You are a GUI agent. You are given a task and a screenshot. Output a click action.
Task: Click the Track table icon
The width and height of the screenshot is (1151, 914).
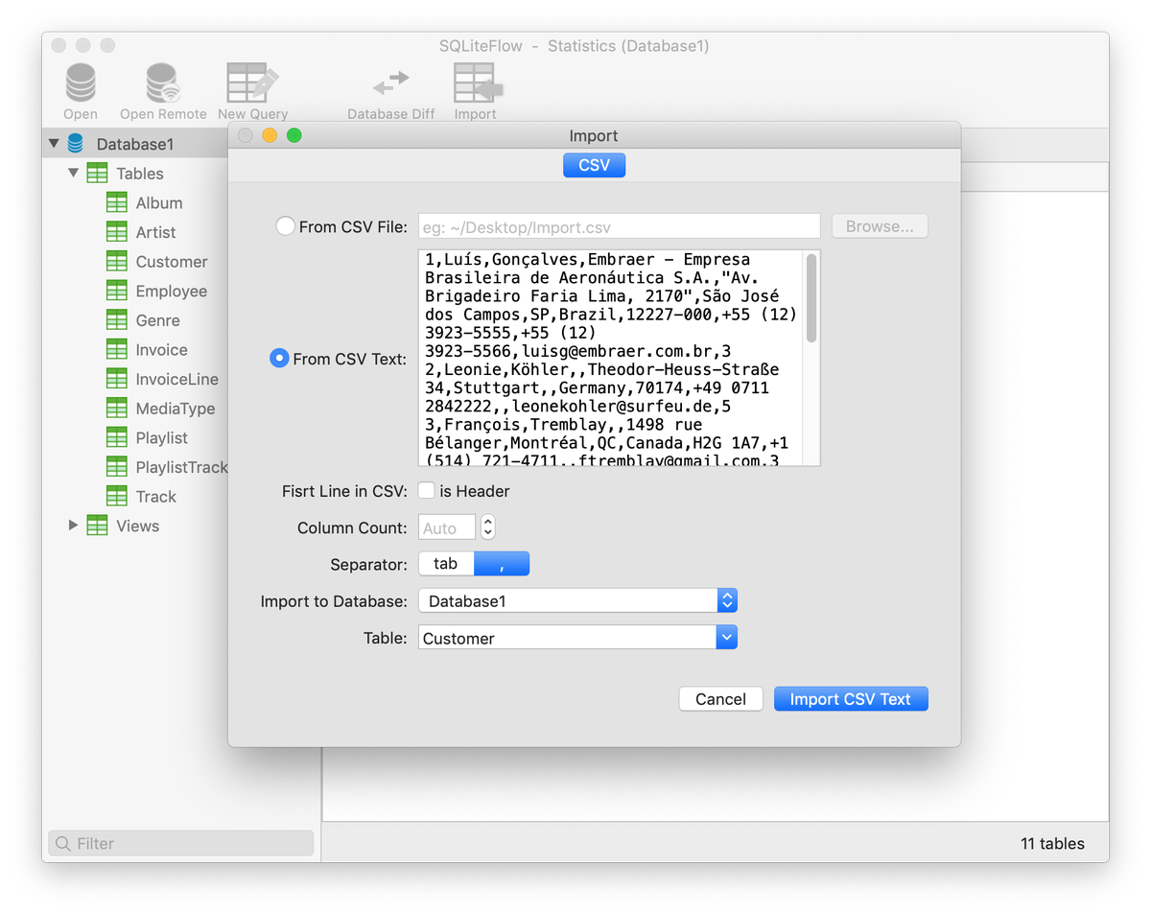[117, 496]
